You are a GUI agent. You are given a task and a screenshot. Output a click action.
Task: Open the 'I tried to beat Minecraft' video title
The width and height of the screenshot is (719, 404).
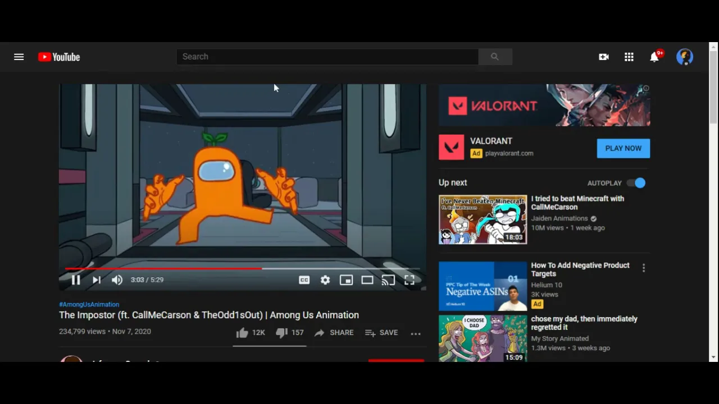coord(577,203)
